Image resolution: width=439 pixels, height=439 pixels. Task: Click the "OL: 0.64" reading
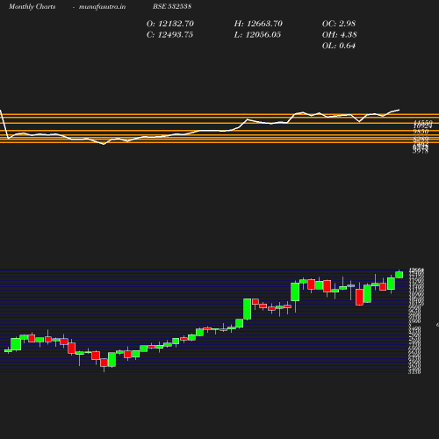click(339, 46)
